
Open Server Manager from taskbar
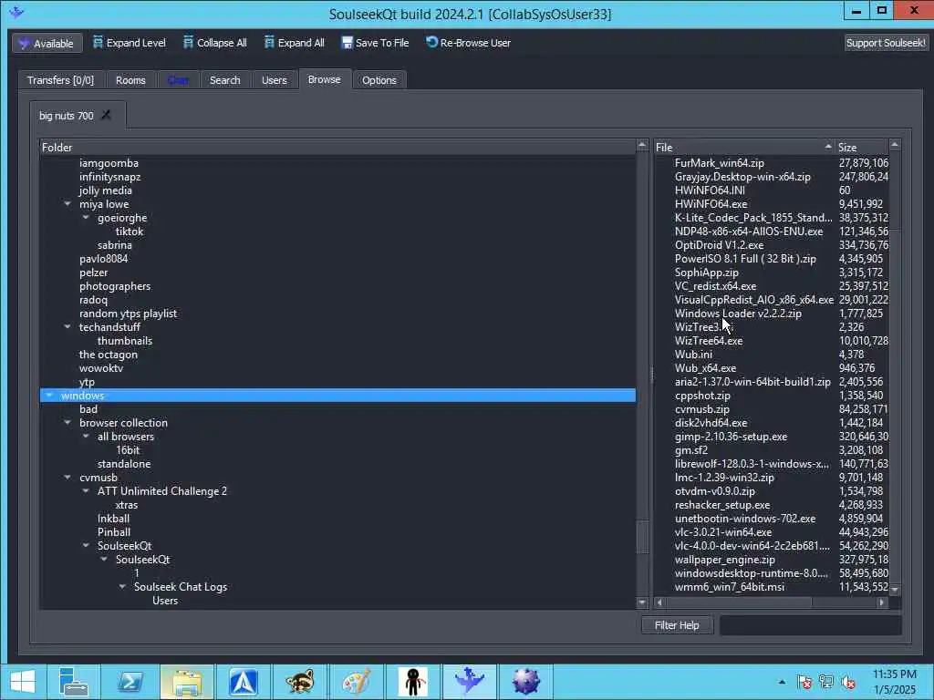click(x=75, y=682)
